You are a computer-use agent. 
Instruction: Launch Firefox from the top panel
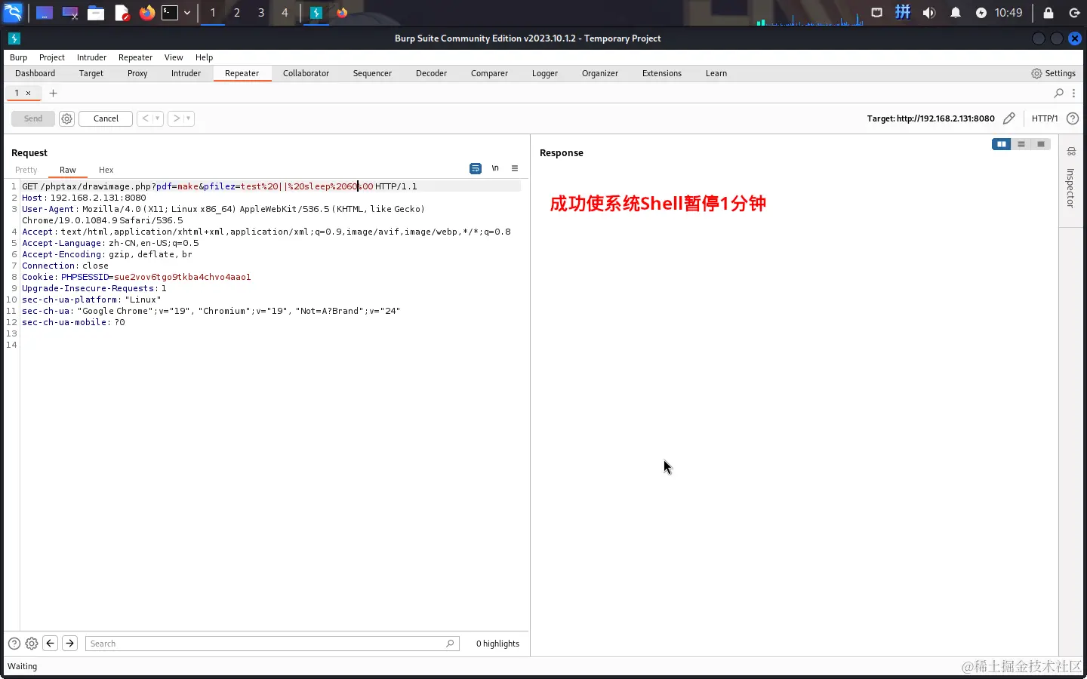(x=147, y=13)
